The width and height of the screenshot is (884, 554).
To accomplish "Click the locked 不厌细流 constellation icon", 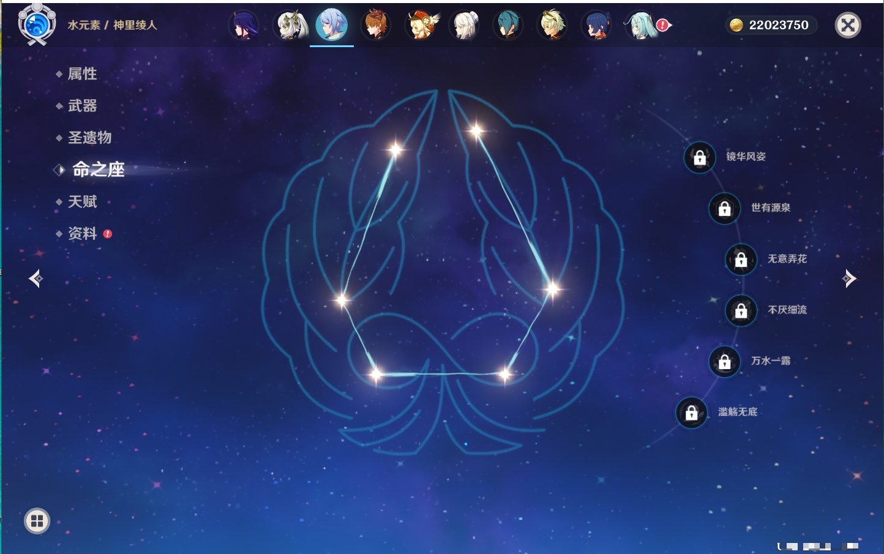I will pos(741,311).
